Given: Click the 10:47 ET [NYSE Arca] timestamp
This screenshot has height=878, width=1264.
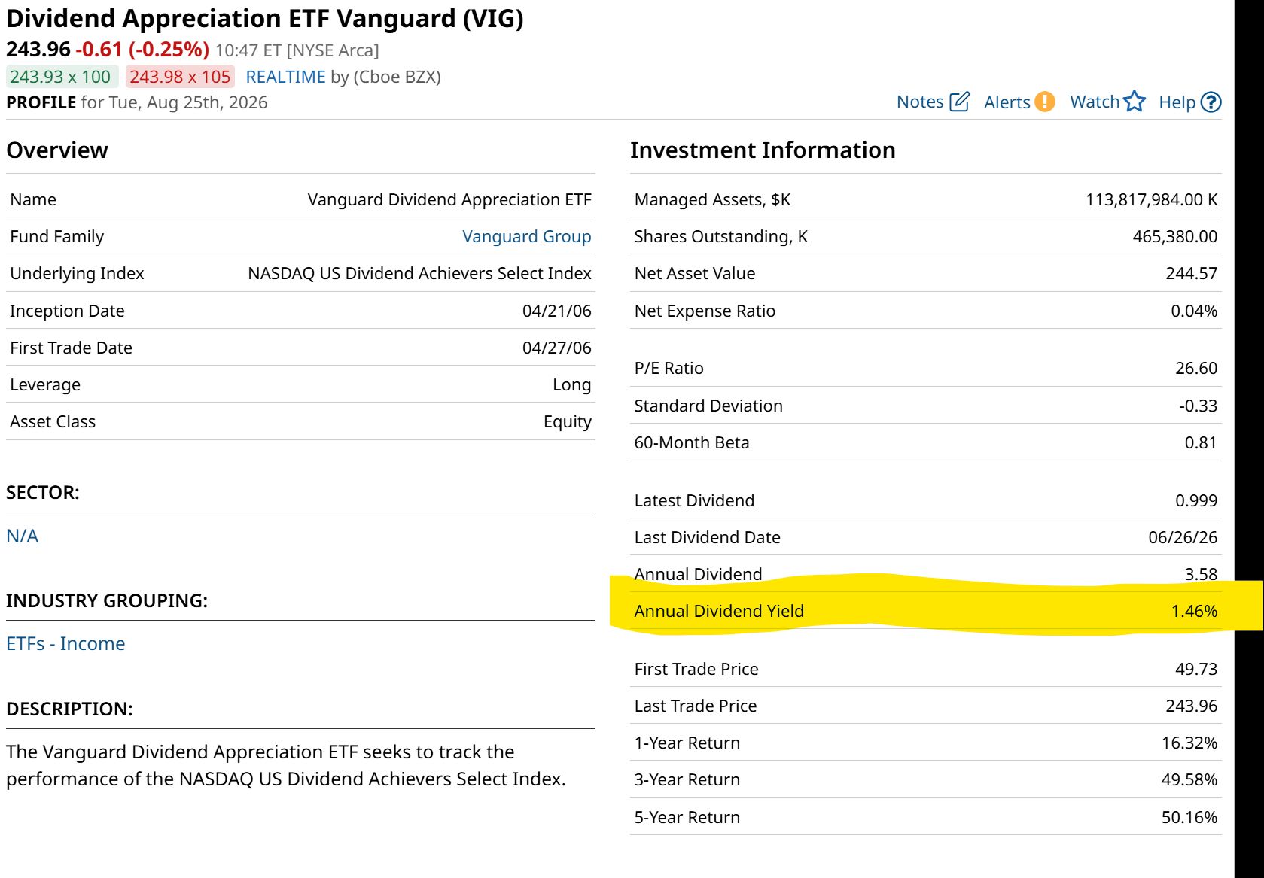Looking at the screenshot, I should [x=297, y=50].
